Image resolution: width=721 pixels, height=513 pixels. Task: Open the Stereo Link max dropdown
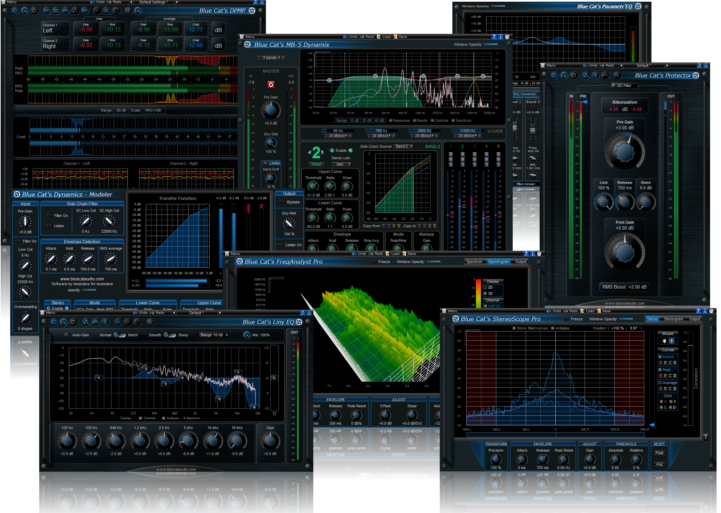[x=342, y=164]
